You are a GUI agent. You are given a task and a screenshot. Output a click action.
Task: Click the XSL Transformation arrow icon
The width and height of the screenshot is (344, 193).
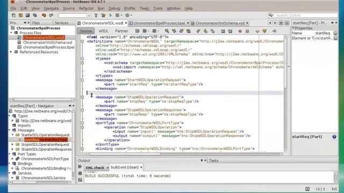pos(274,31)
